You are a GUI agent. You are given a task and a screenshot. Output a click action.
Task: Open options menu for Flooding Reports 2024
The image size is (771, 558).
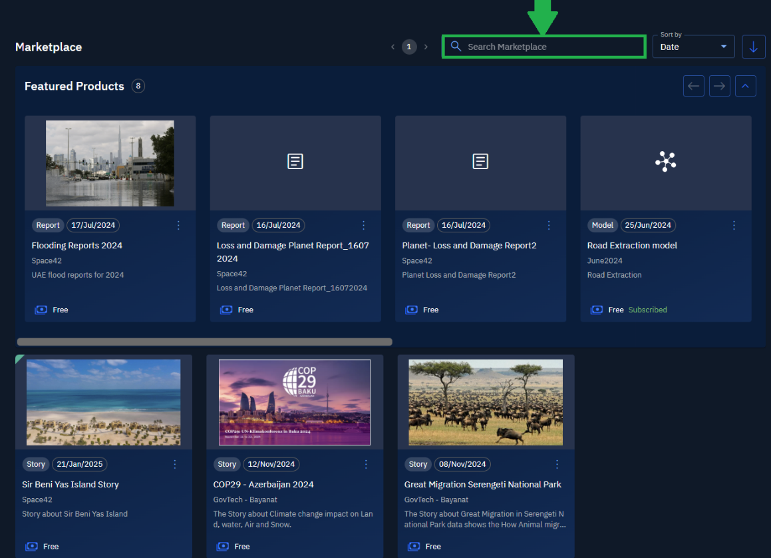click(178, 225)
